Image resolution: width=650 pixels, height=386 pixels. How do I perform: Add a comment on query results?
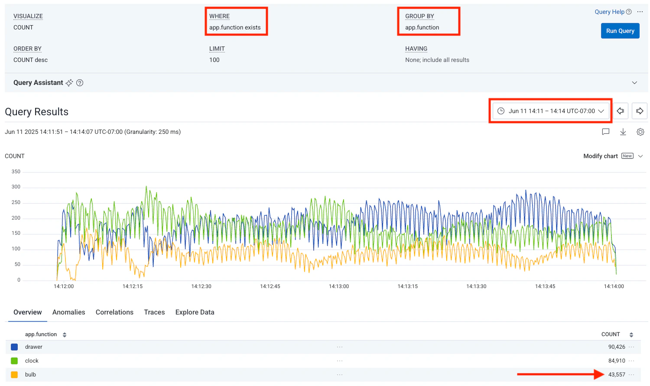(x=606, y=132)
